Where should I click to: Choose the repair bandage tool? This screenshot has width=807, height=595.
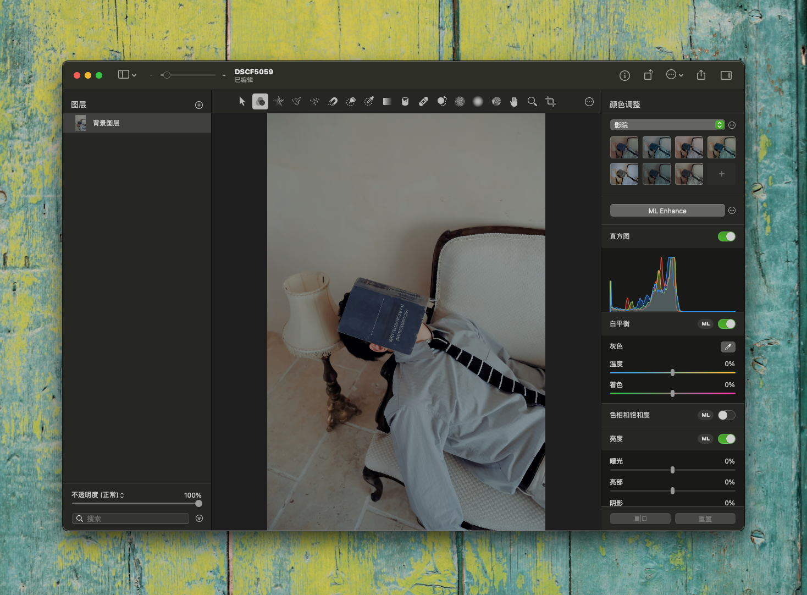[x=423, y=101]
